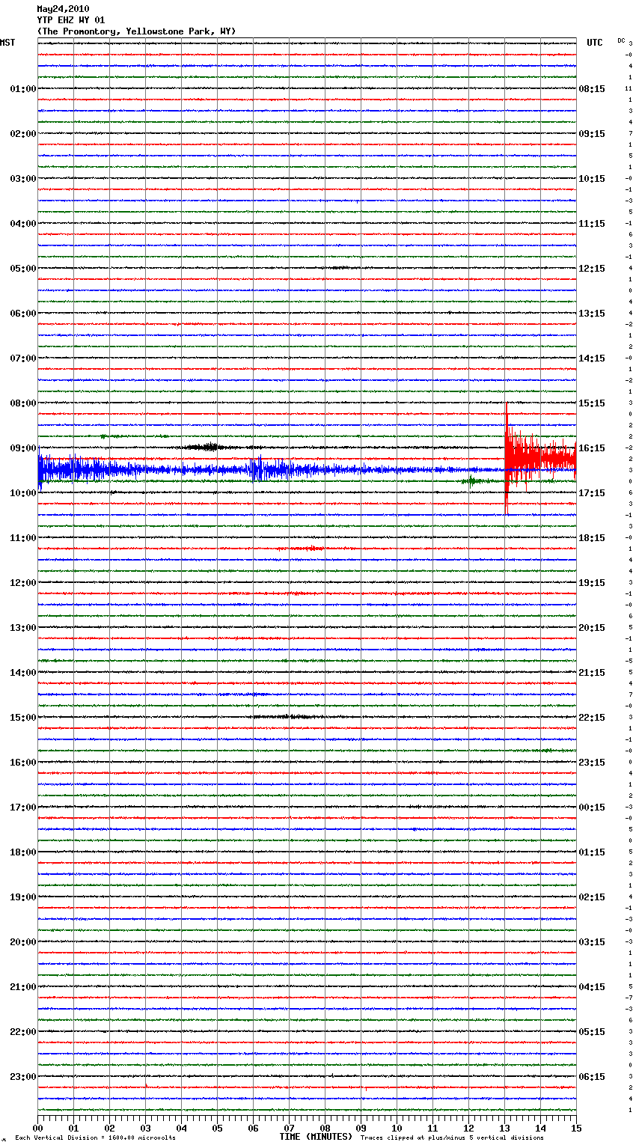
Task: Click the 08:15 UTC time label
Action: (x=592, y=89)
